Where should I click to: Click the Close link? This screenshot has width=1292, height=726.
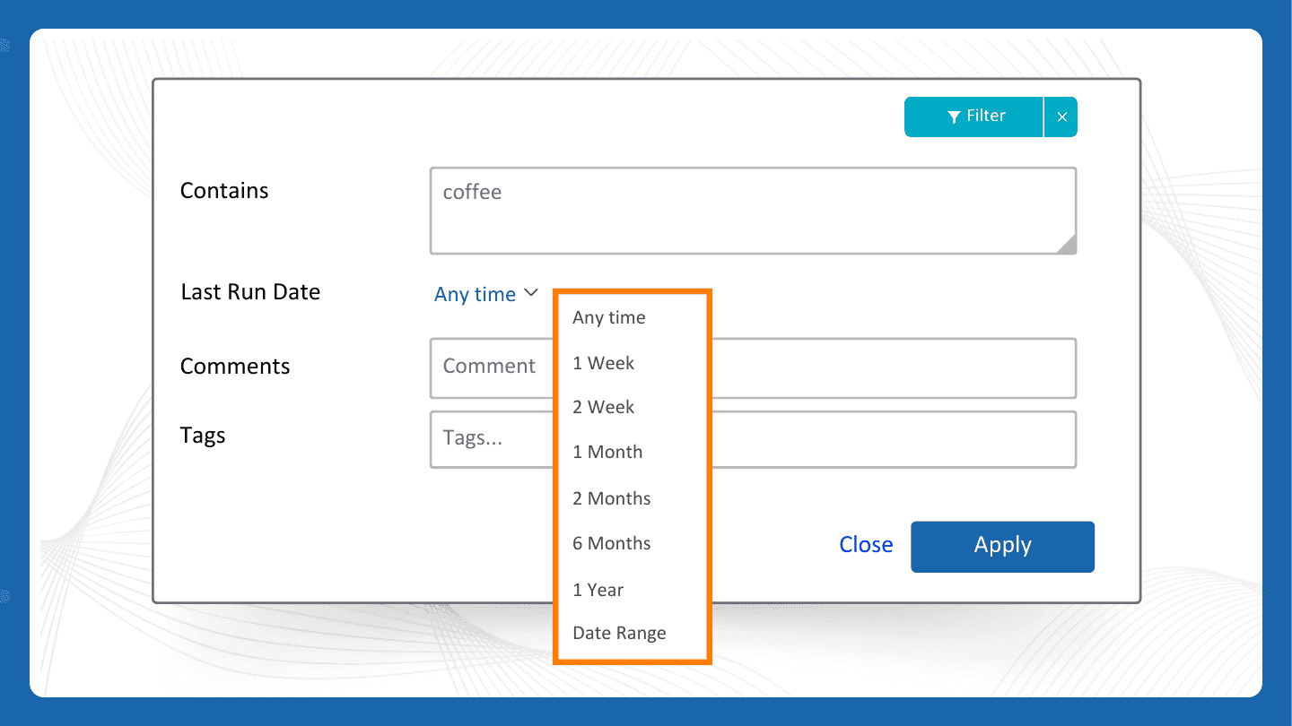[x=866, y=545]
